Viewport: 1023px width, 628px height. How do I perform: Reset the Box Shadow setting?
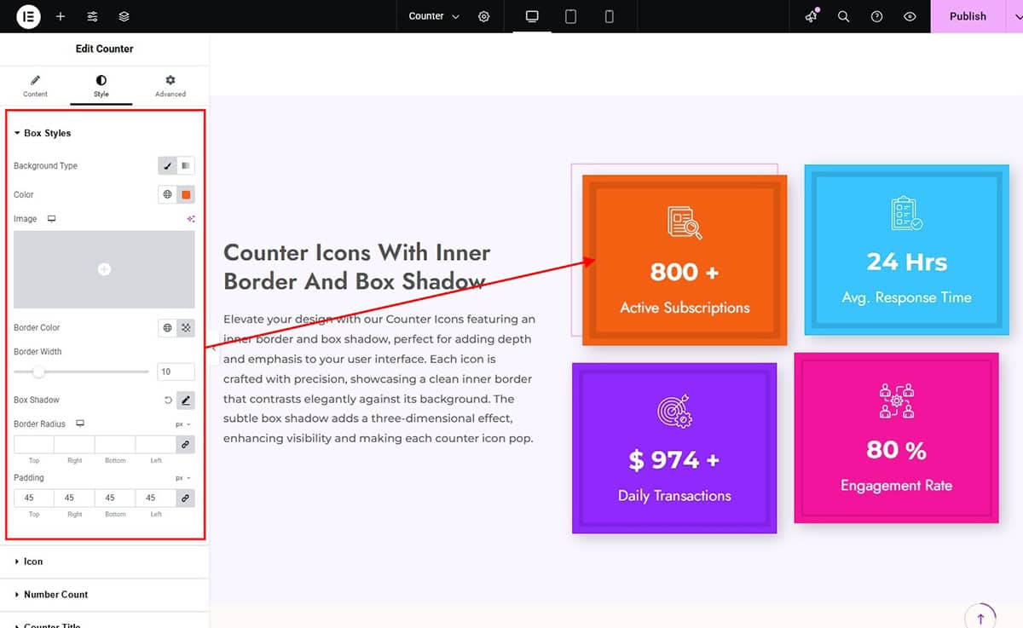click(x=168, y=400)
